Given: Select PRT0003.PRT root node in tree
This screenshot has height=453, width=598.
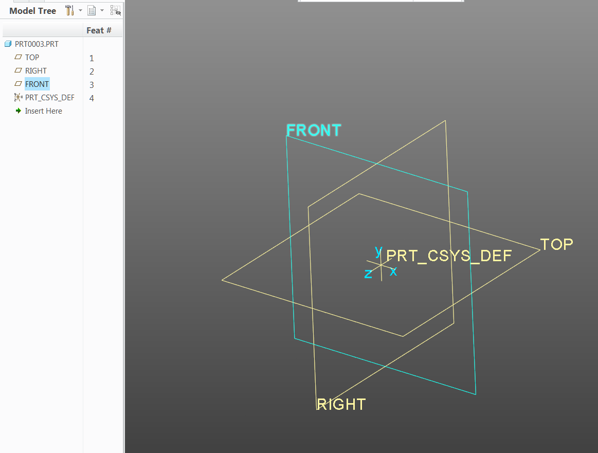Looking at the screenshot, I should [37, 44].
